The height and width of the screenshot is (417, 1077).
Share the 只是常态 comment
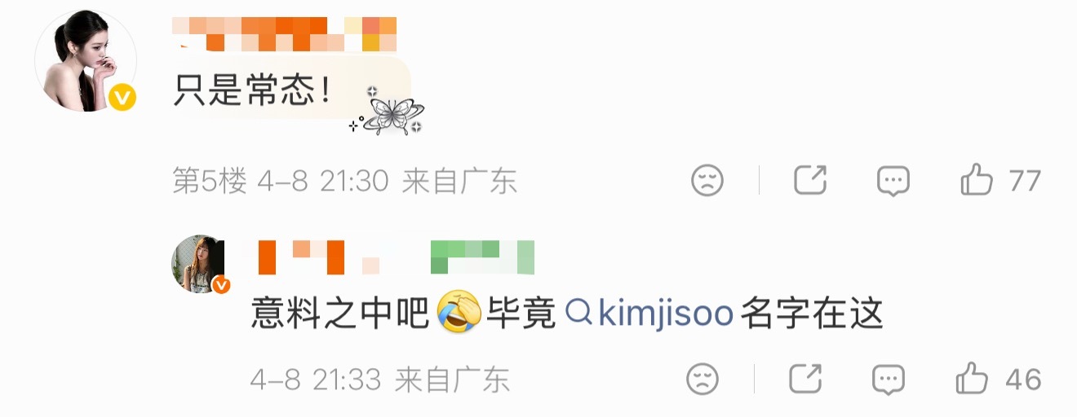click(x=810, y=180)
